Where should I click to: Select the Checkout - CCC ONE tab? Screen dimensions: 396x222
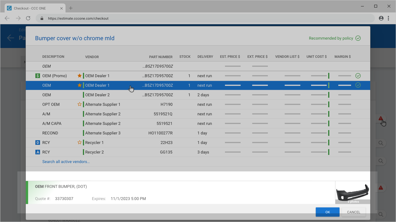(35, 8)
